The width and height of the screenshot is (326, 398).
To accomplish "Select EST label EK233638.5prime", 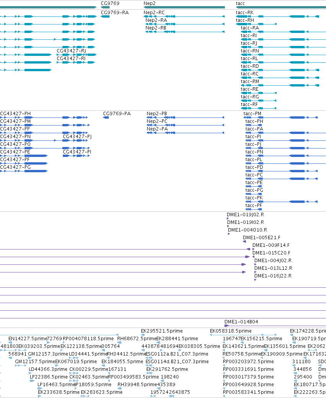I will pos(59,392).
